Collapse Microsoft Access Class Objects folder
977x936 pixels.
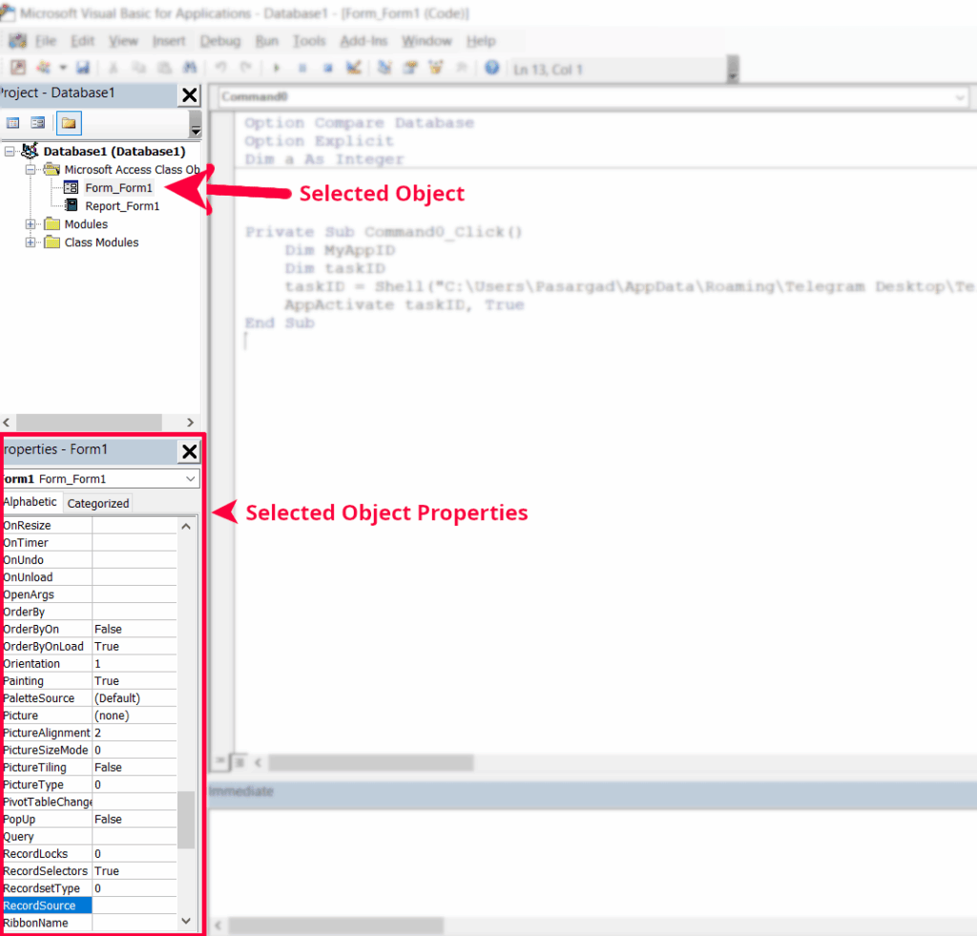click(x=30, y=170)
